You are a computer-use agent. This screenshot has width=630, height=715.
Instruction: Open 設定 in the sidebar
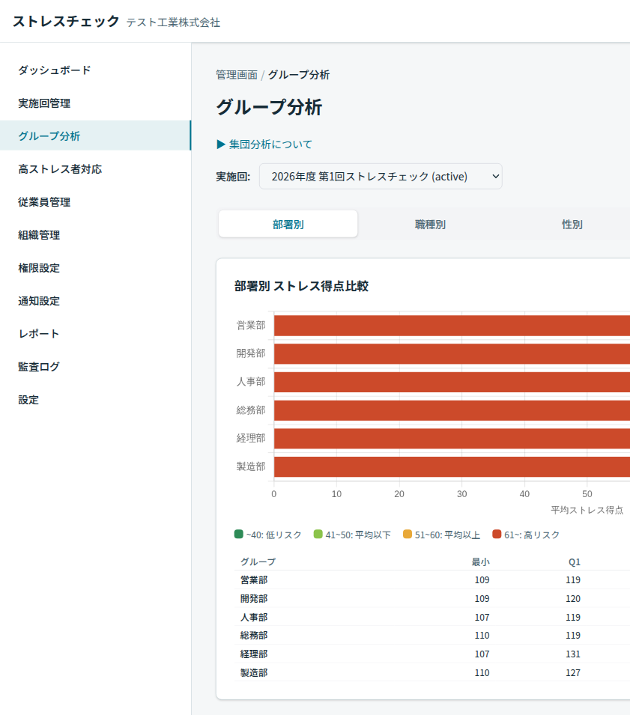[x=28, y=400]
